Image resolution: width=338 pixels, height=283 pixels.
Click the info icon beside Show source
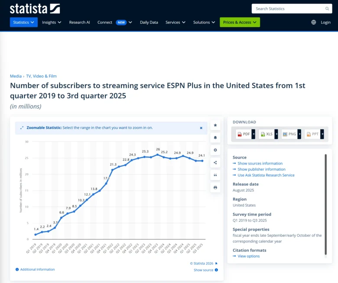[x=216, y=270]
